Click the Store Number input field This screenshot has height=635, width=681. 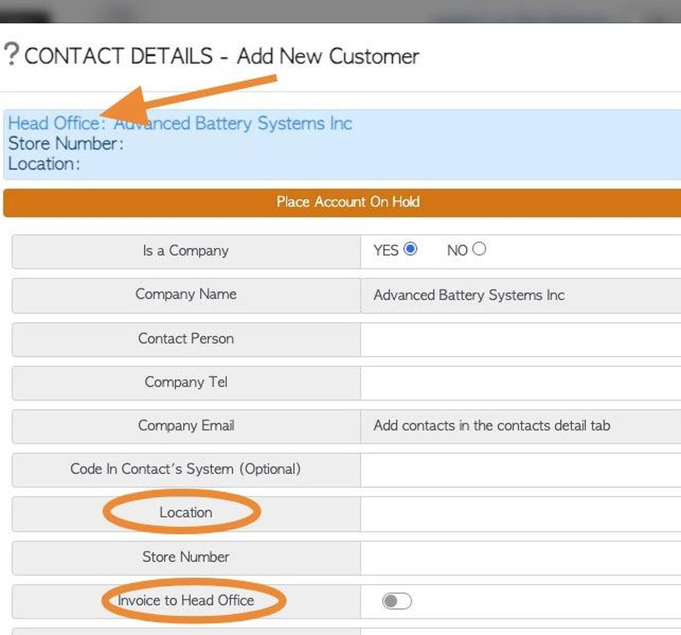(520, 558)
